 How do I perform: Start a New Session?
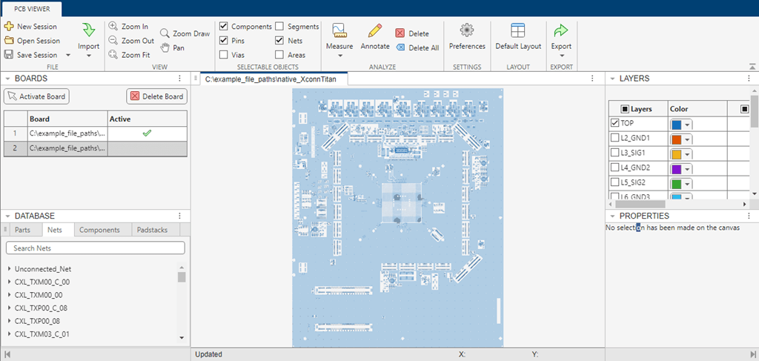point(9,27)
